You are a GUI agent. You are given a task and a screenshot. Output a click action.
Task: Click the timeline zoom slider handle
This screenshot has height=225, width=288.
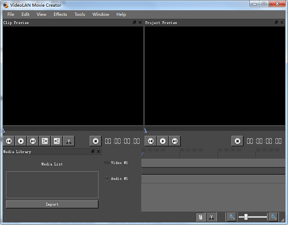point(246,217)
